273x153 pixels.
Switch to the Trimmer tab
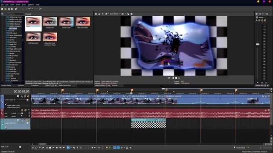tap(115, 85)
